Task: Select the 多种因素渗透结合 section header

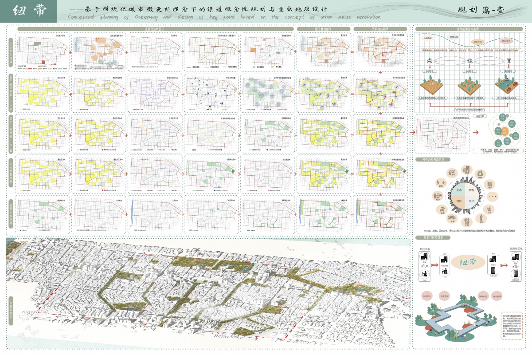Action: [434, 158]
